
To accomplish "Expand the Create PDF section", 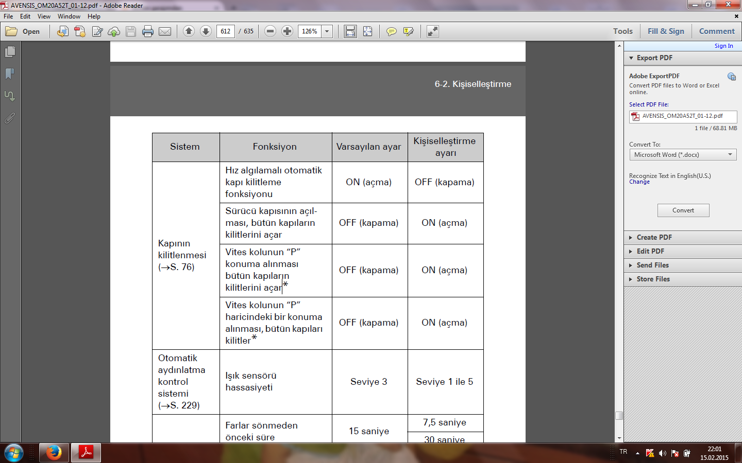I will (x=654, y=237).
